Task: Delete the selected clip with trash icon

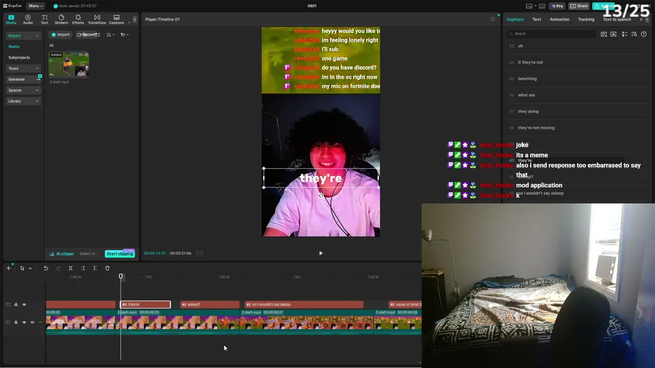Action: (107, 268)
